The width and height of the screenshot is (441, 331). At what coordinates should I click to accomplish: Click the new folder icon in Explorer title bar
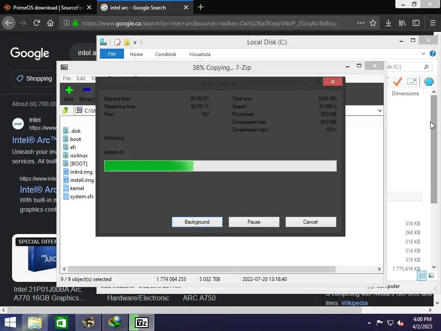(x=127, y=42)
